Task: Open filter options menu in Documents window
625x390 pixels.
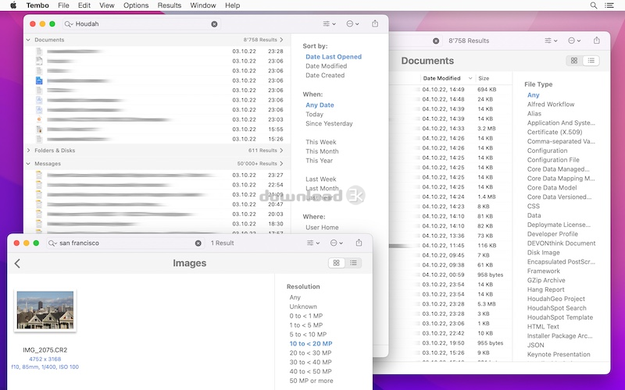Action: pyautogui.click(x=551, y=41)
